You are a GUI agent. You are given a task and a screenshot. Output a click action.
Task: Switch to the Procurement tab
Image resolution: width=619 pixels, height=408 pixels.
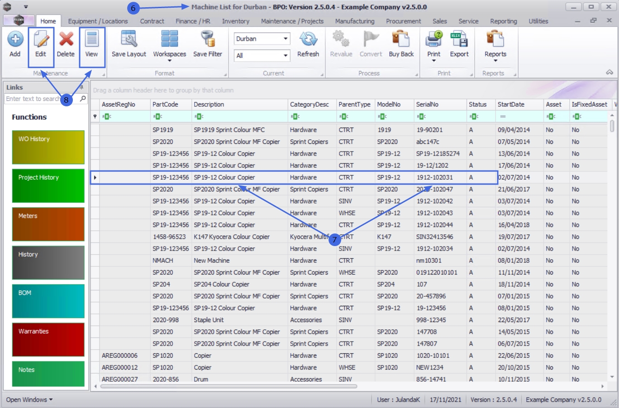click(x=403, y=21)
